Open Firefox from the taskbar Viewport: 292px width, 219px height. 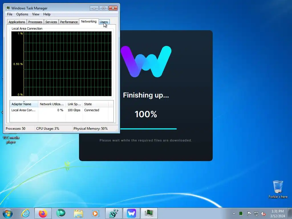pos(43,213)
